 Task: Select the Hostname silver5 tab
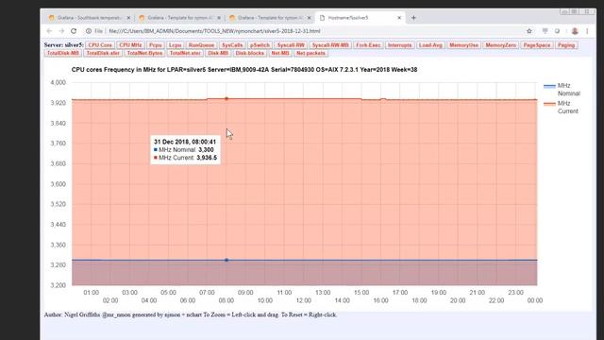(x=360, y=18)
